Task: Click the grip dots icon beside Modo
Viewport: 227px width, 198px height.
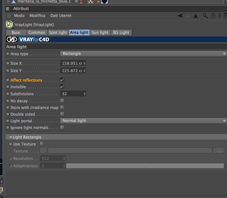Action: [x=9, y=15]
